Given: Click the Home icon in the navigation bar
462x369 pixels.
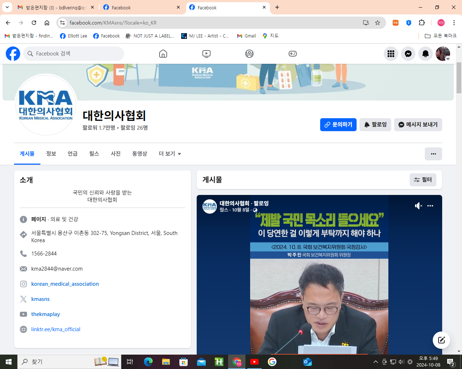Looking at the screenshot, I should 163,53.
